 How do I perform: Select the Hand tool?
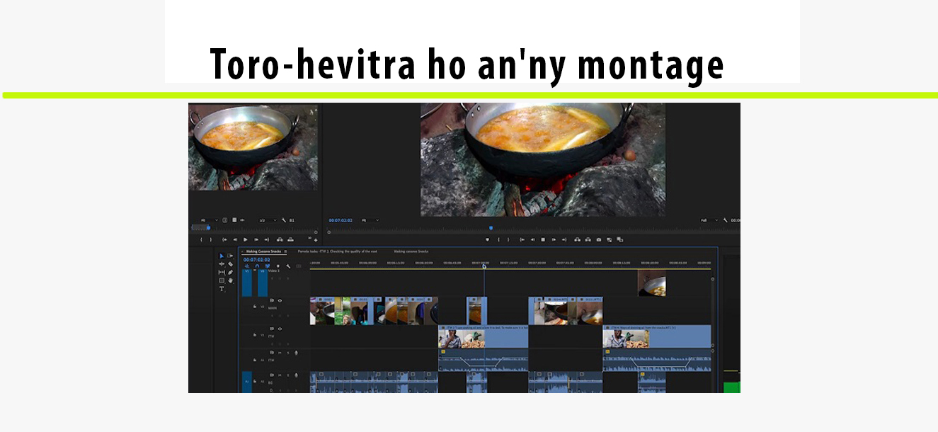[231, 280]
